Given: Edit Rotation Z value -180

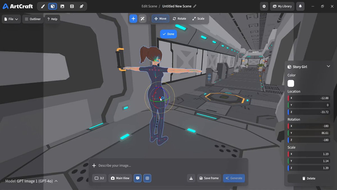Looking at the screenshot, I should [x=309, y=140].
